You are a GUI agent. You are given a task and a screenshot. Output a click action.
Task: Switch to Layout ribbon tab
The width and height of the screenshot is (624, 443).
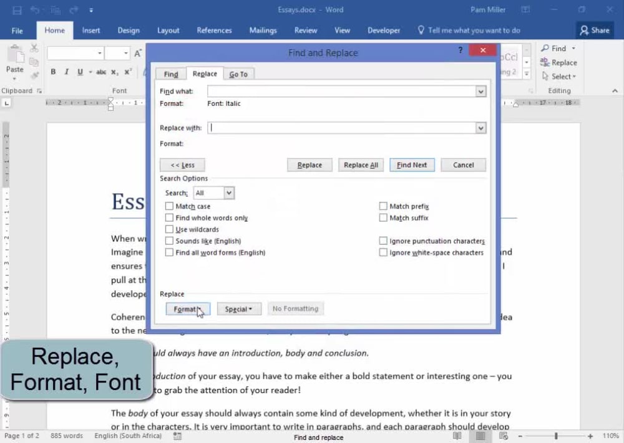click(168, 31)
